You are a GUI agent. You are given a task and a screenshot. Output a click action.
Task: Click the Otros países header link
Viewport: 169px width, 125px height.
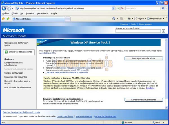tap(145, 24)
